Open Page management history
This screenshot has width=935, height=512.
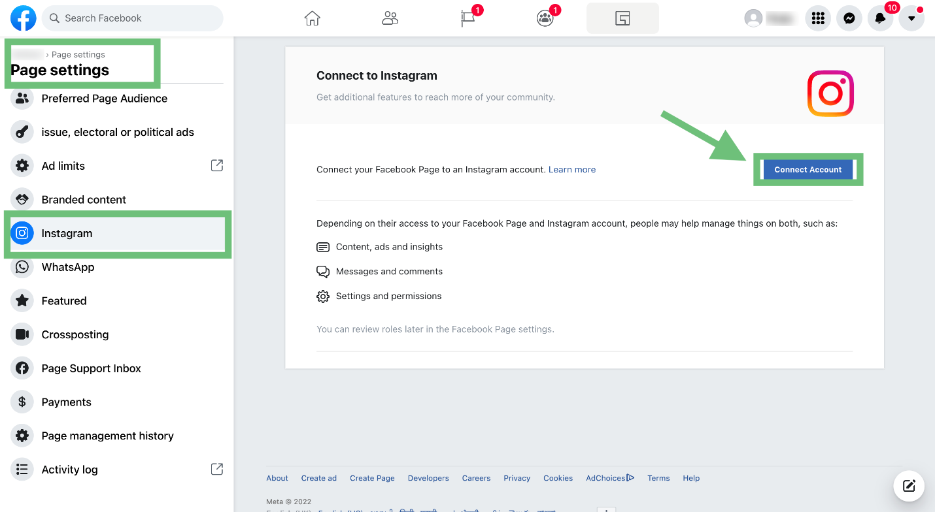click(x=117, y=436)
